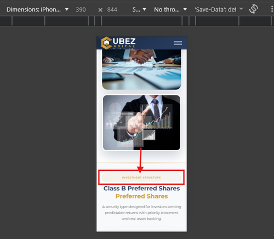
Task: Click the handshake meeting photo
Action: coord(141,70)
